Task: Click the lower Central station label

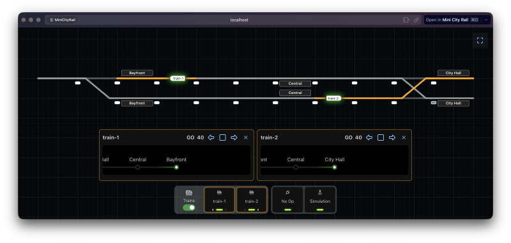Action: click(x=295, y=93)
